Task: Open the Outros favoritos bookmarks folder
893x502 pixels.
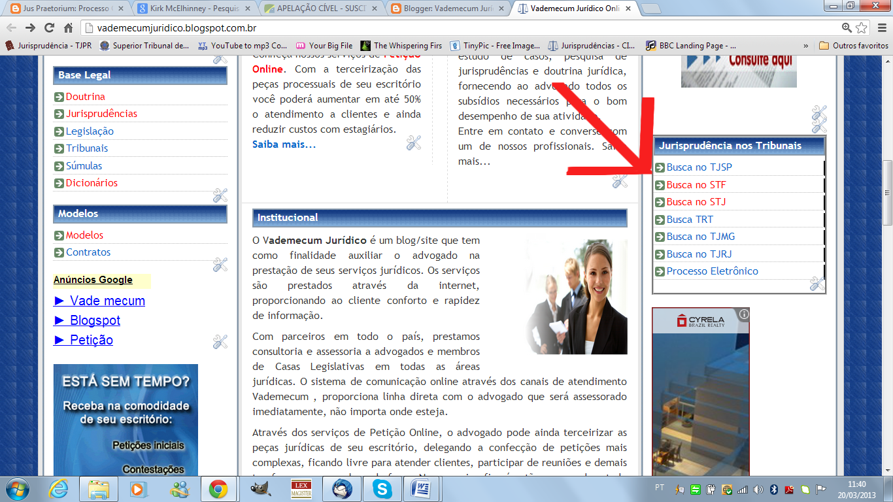Action: click(x=854, y=46)
